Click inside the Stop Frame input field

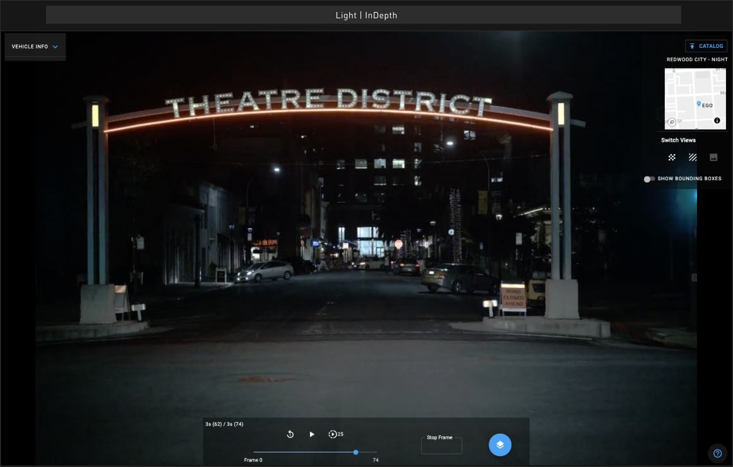click(x=441, y=445)
